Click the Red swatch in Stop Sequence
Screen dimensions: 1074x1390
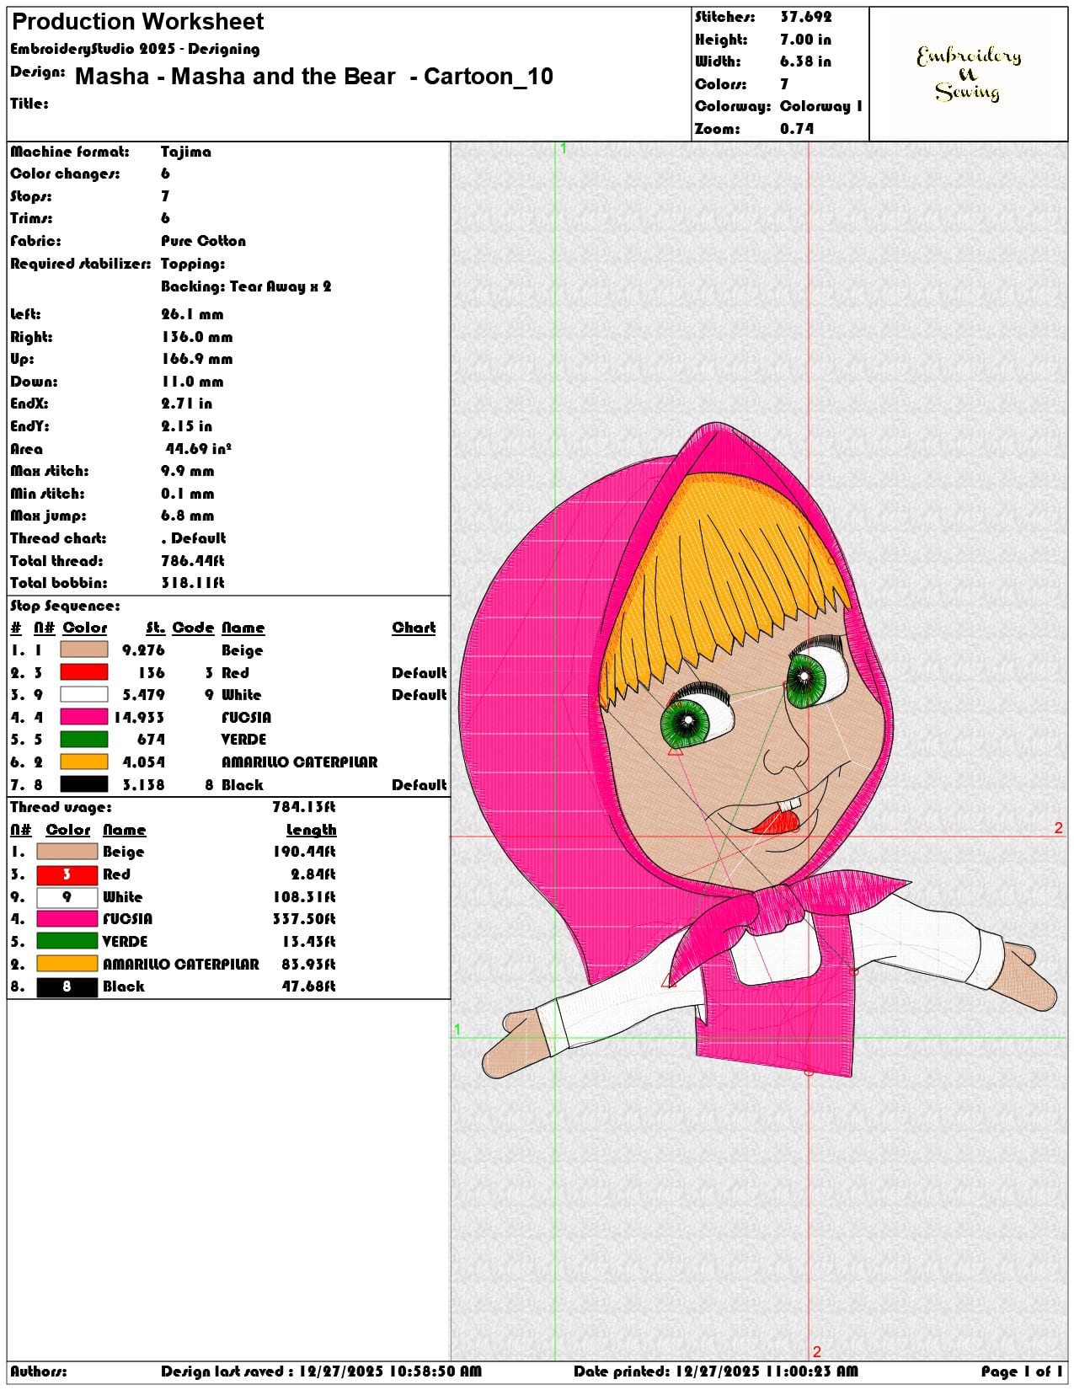[x=83, y=672]
